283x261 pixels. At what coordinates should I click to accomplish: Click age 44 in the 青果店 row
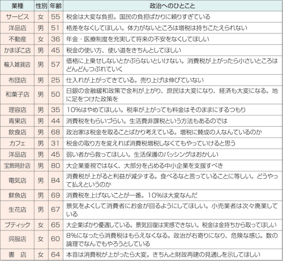click(x=55, y=121)
